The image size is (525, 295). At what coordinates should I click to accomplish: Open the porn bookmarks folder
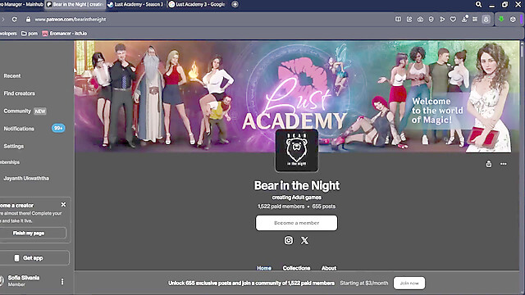[30, 34]
